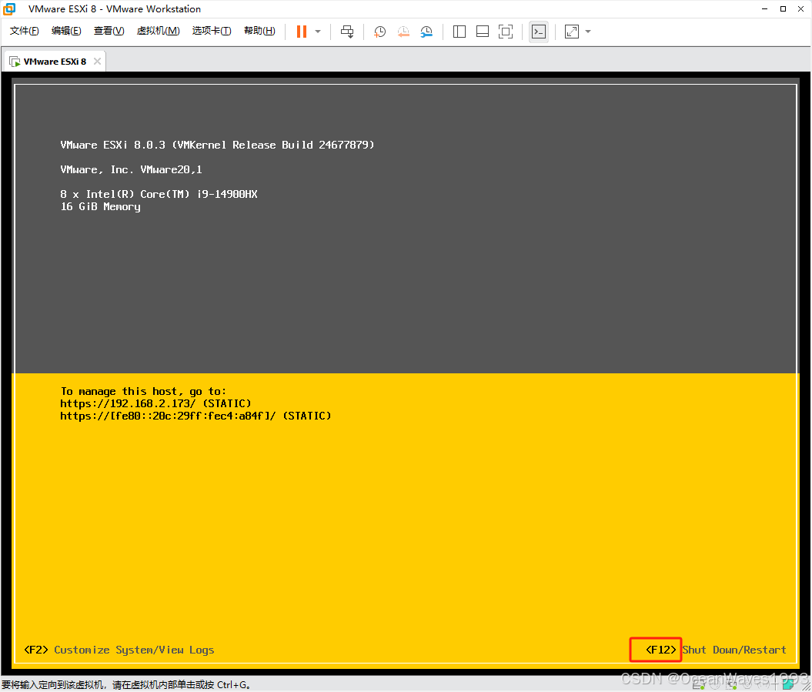This screenshot has height=692, width=812.
Task: Toggle the library sidebar panel view
Action: [x=459, y=32]
